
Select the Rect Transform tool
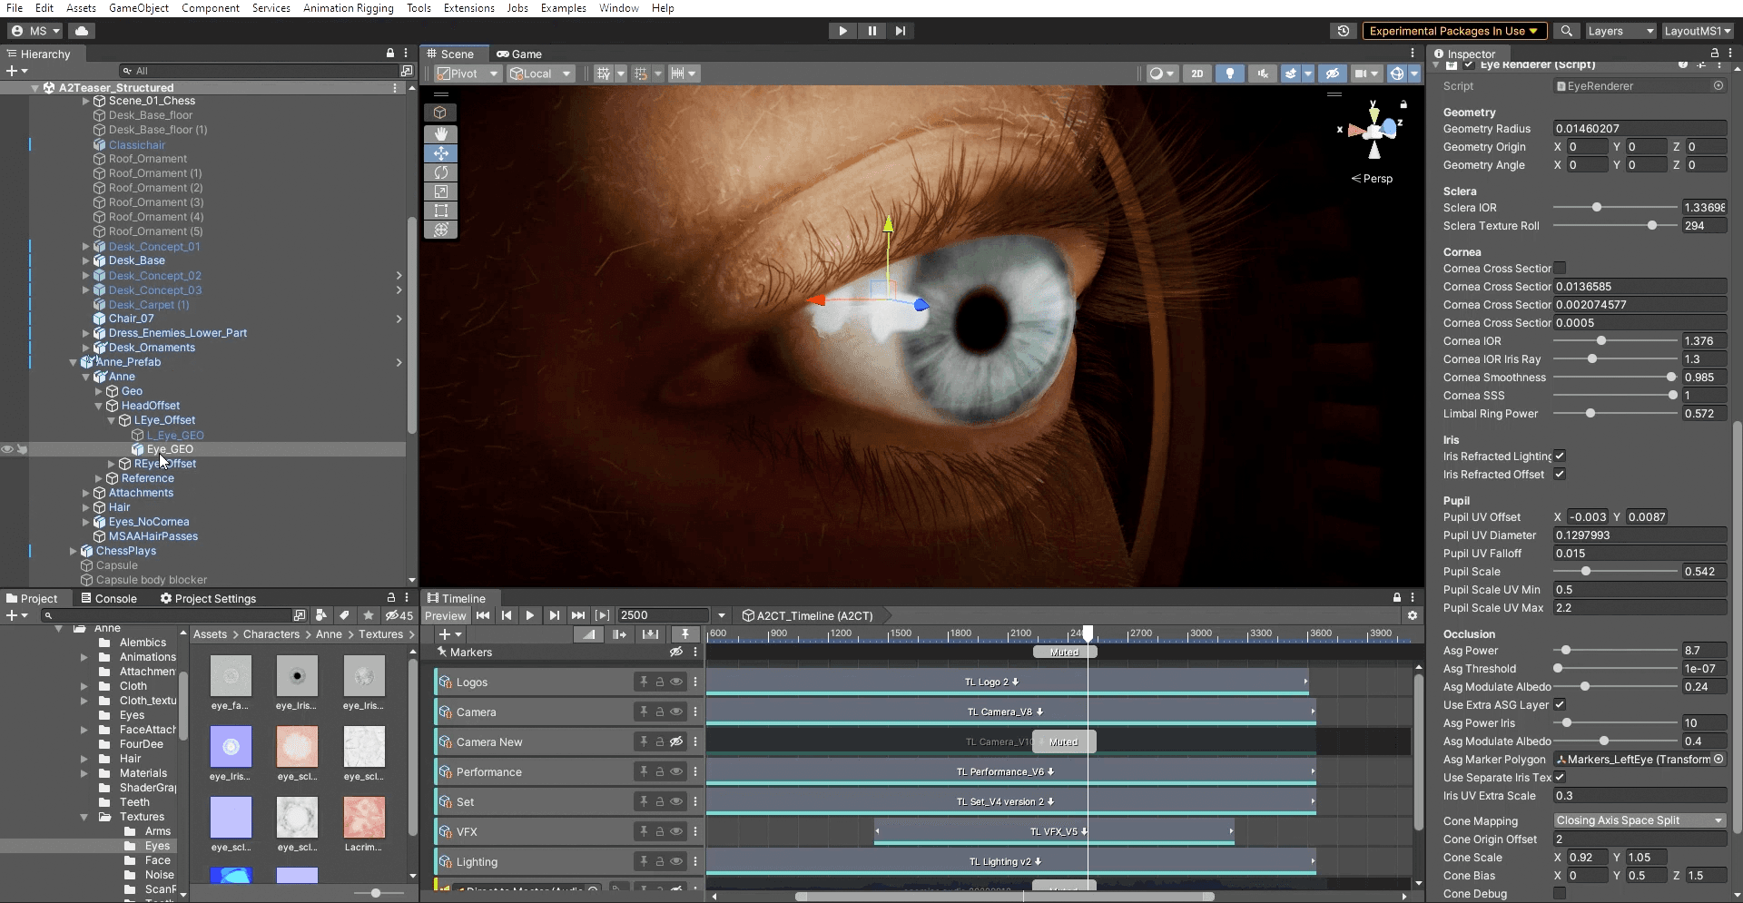(x=441, y=211)
